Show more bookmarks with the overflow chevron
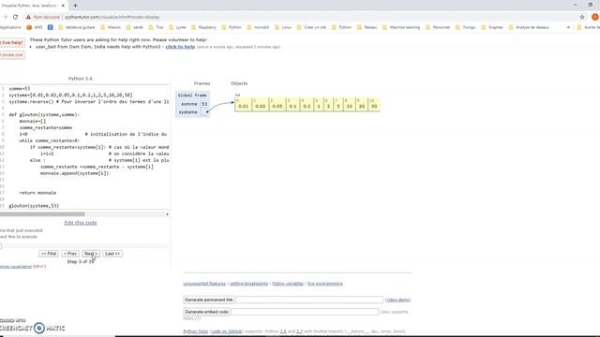This screenshot has width=600, height=337. [568, 27]
